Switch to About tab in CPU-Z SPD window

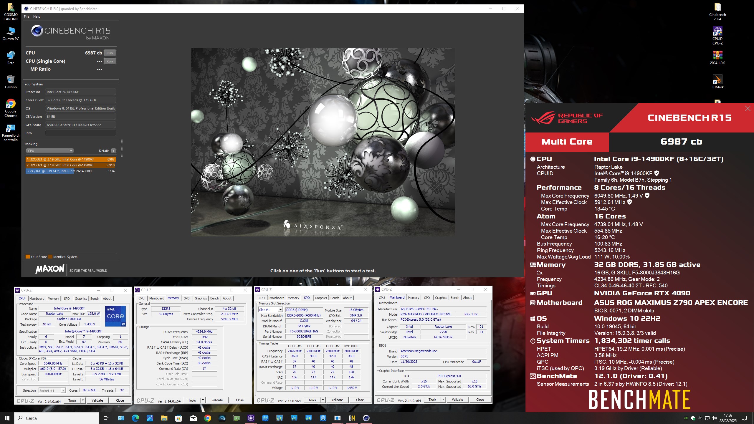pyautogui.click(x=347, y=298)
